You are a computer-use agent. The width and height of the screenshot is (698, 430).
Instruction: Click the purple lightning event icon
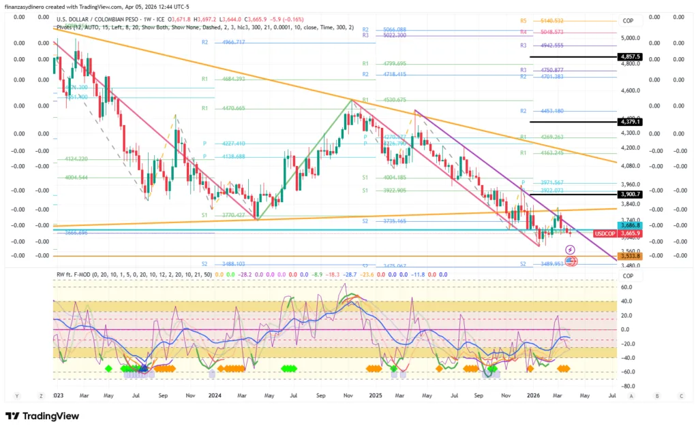(570, 250)
